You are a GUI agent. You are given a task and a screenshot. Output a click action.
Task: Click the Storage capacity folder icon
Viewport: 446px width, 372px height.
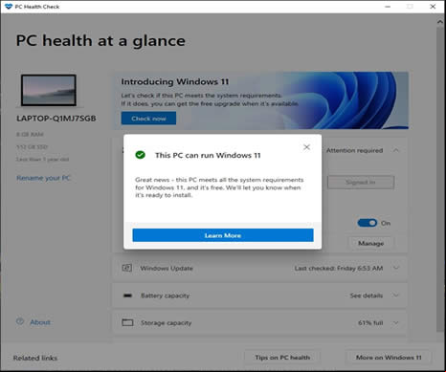[127, 322]
